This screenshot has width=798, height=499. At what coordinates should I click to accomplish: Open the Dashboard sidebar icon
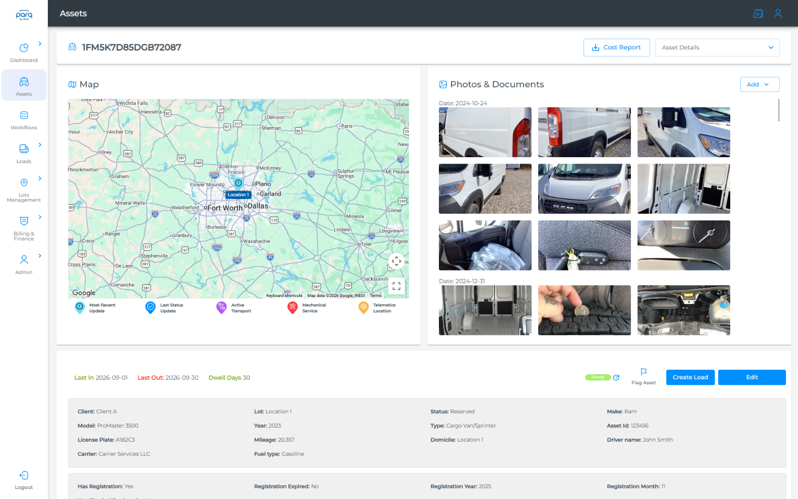[24, 48]
